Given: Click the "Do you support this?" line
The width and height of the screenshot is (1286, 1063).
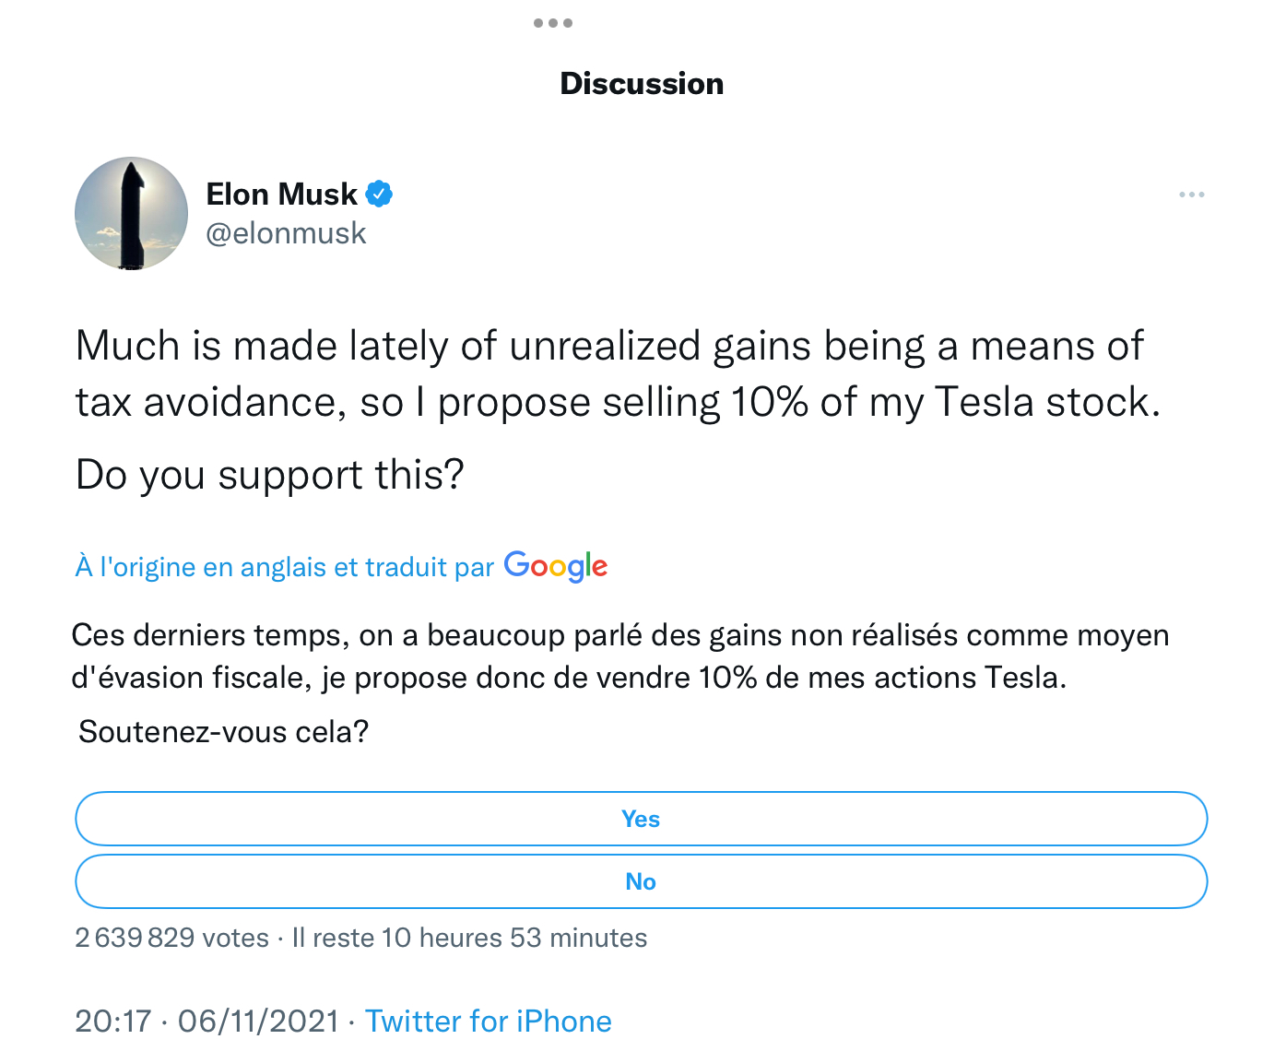Looking at the screenshot, I should click(x=270, y=476).
